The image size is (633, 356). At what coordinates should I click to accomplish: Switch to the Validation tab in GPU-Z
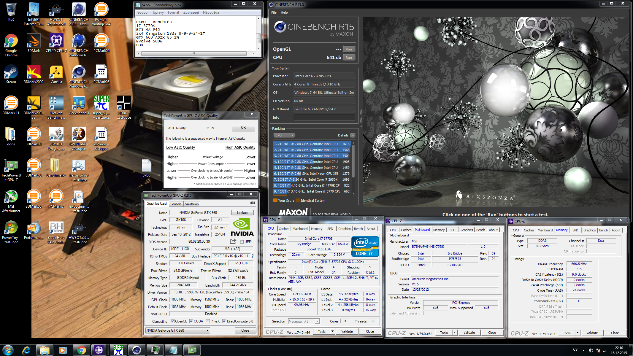192,204
